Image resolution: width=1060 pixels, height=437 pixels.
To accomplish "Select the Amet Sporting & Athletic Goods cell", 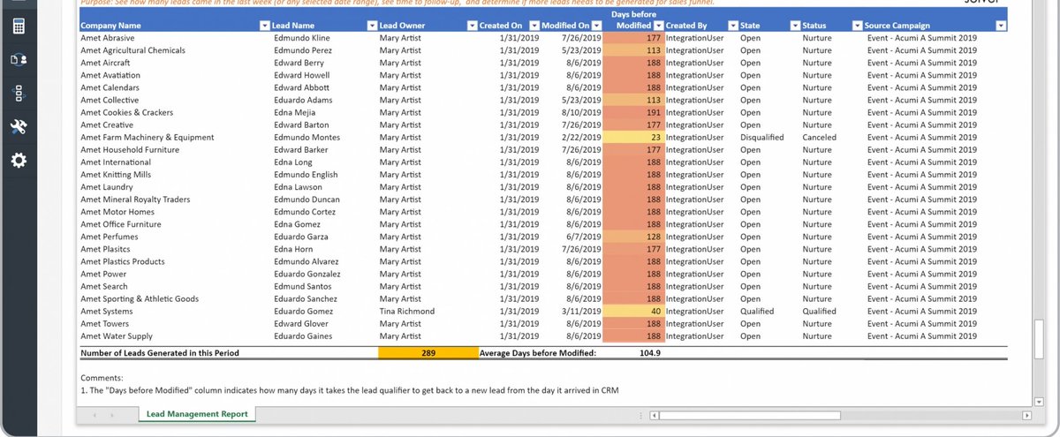I will (x=140, y=299).
